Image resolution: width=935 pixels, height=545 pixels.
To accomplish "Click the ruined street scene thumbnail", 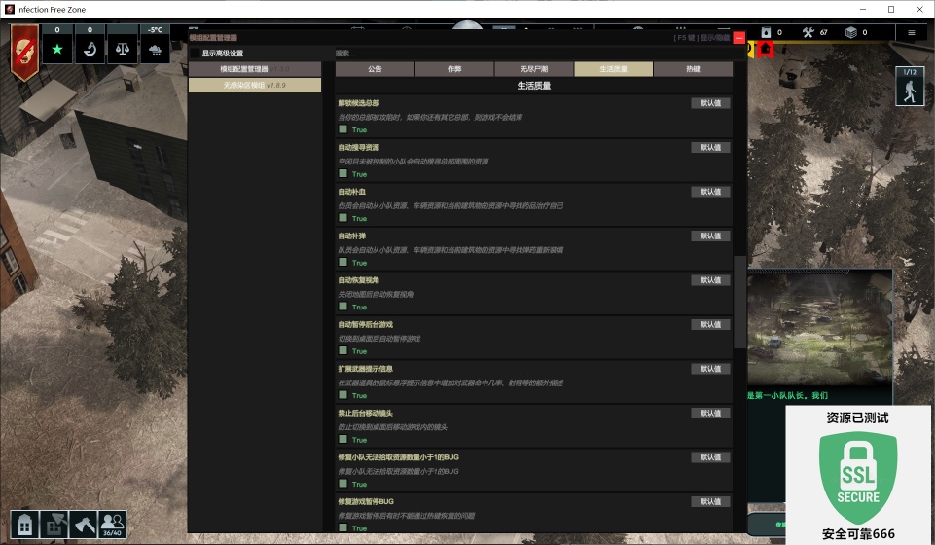I will point(820,328).
